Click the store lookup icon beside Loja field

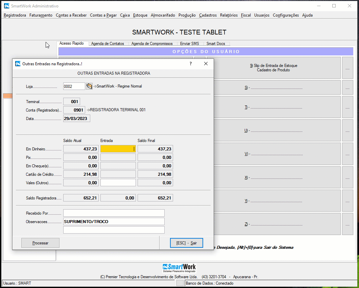[x=89, y=86]
